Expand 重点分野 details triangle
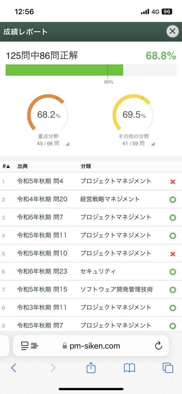Screen dimensions: 182x394 (67, 144)
